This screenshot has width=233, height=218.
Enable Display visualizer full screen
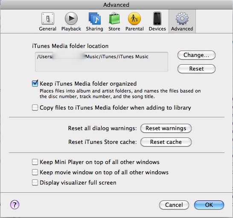(x=35, y=182)
